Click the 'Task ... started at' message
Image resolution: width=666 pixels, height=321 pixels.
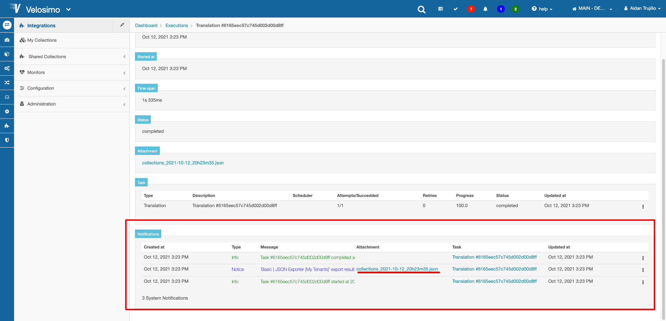click(x=307, y=282)
